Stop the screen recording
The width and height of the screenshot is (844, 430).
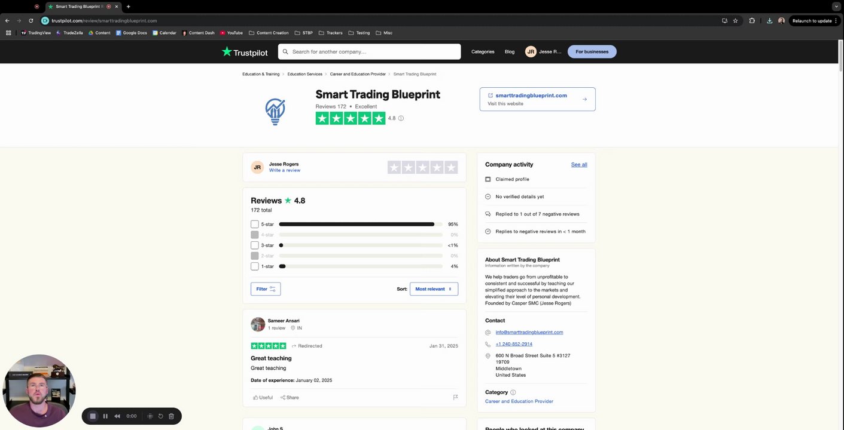pyautogui.click(x=93, y=416)
